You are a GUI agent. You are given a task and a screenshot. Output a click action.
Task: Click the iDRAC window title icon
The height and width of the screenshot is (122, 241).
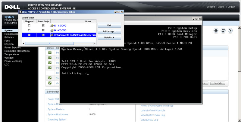(x=20, y=12)
